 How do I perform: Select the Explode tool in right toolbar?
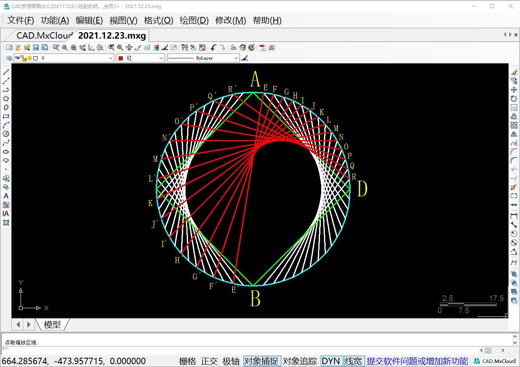point(514,187)
